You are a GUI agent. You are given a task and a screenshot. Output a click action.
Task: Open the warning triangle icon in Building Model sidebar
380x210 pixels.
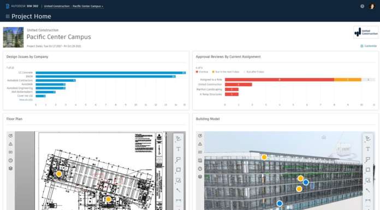point(200,144)
